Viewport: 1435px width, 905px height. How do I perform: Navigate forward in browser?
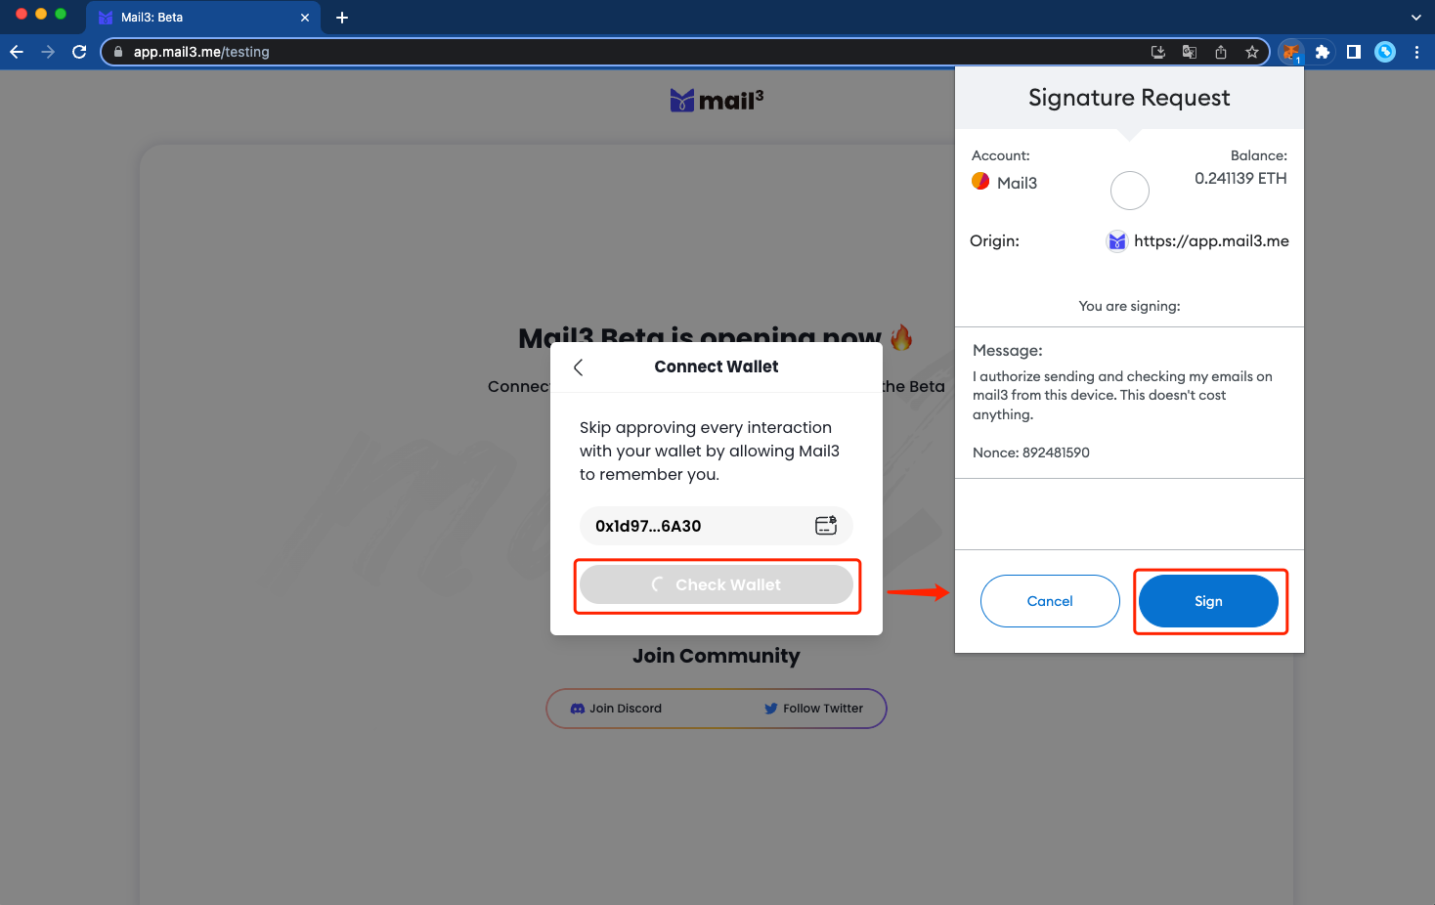pos(48,52)
